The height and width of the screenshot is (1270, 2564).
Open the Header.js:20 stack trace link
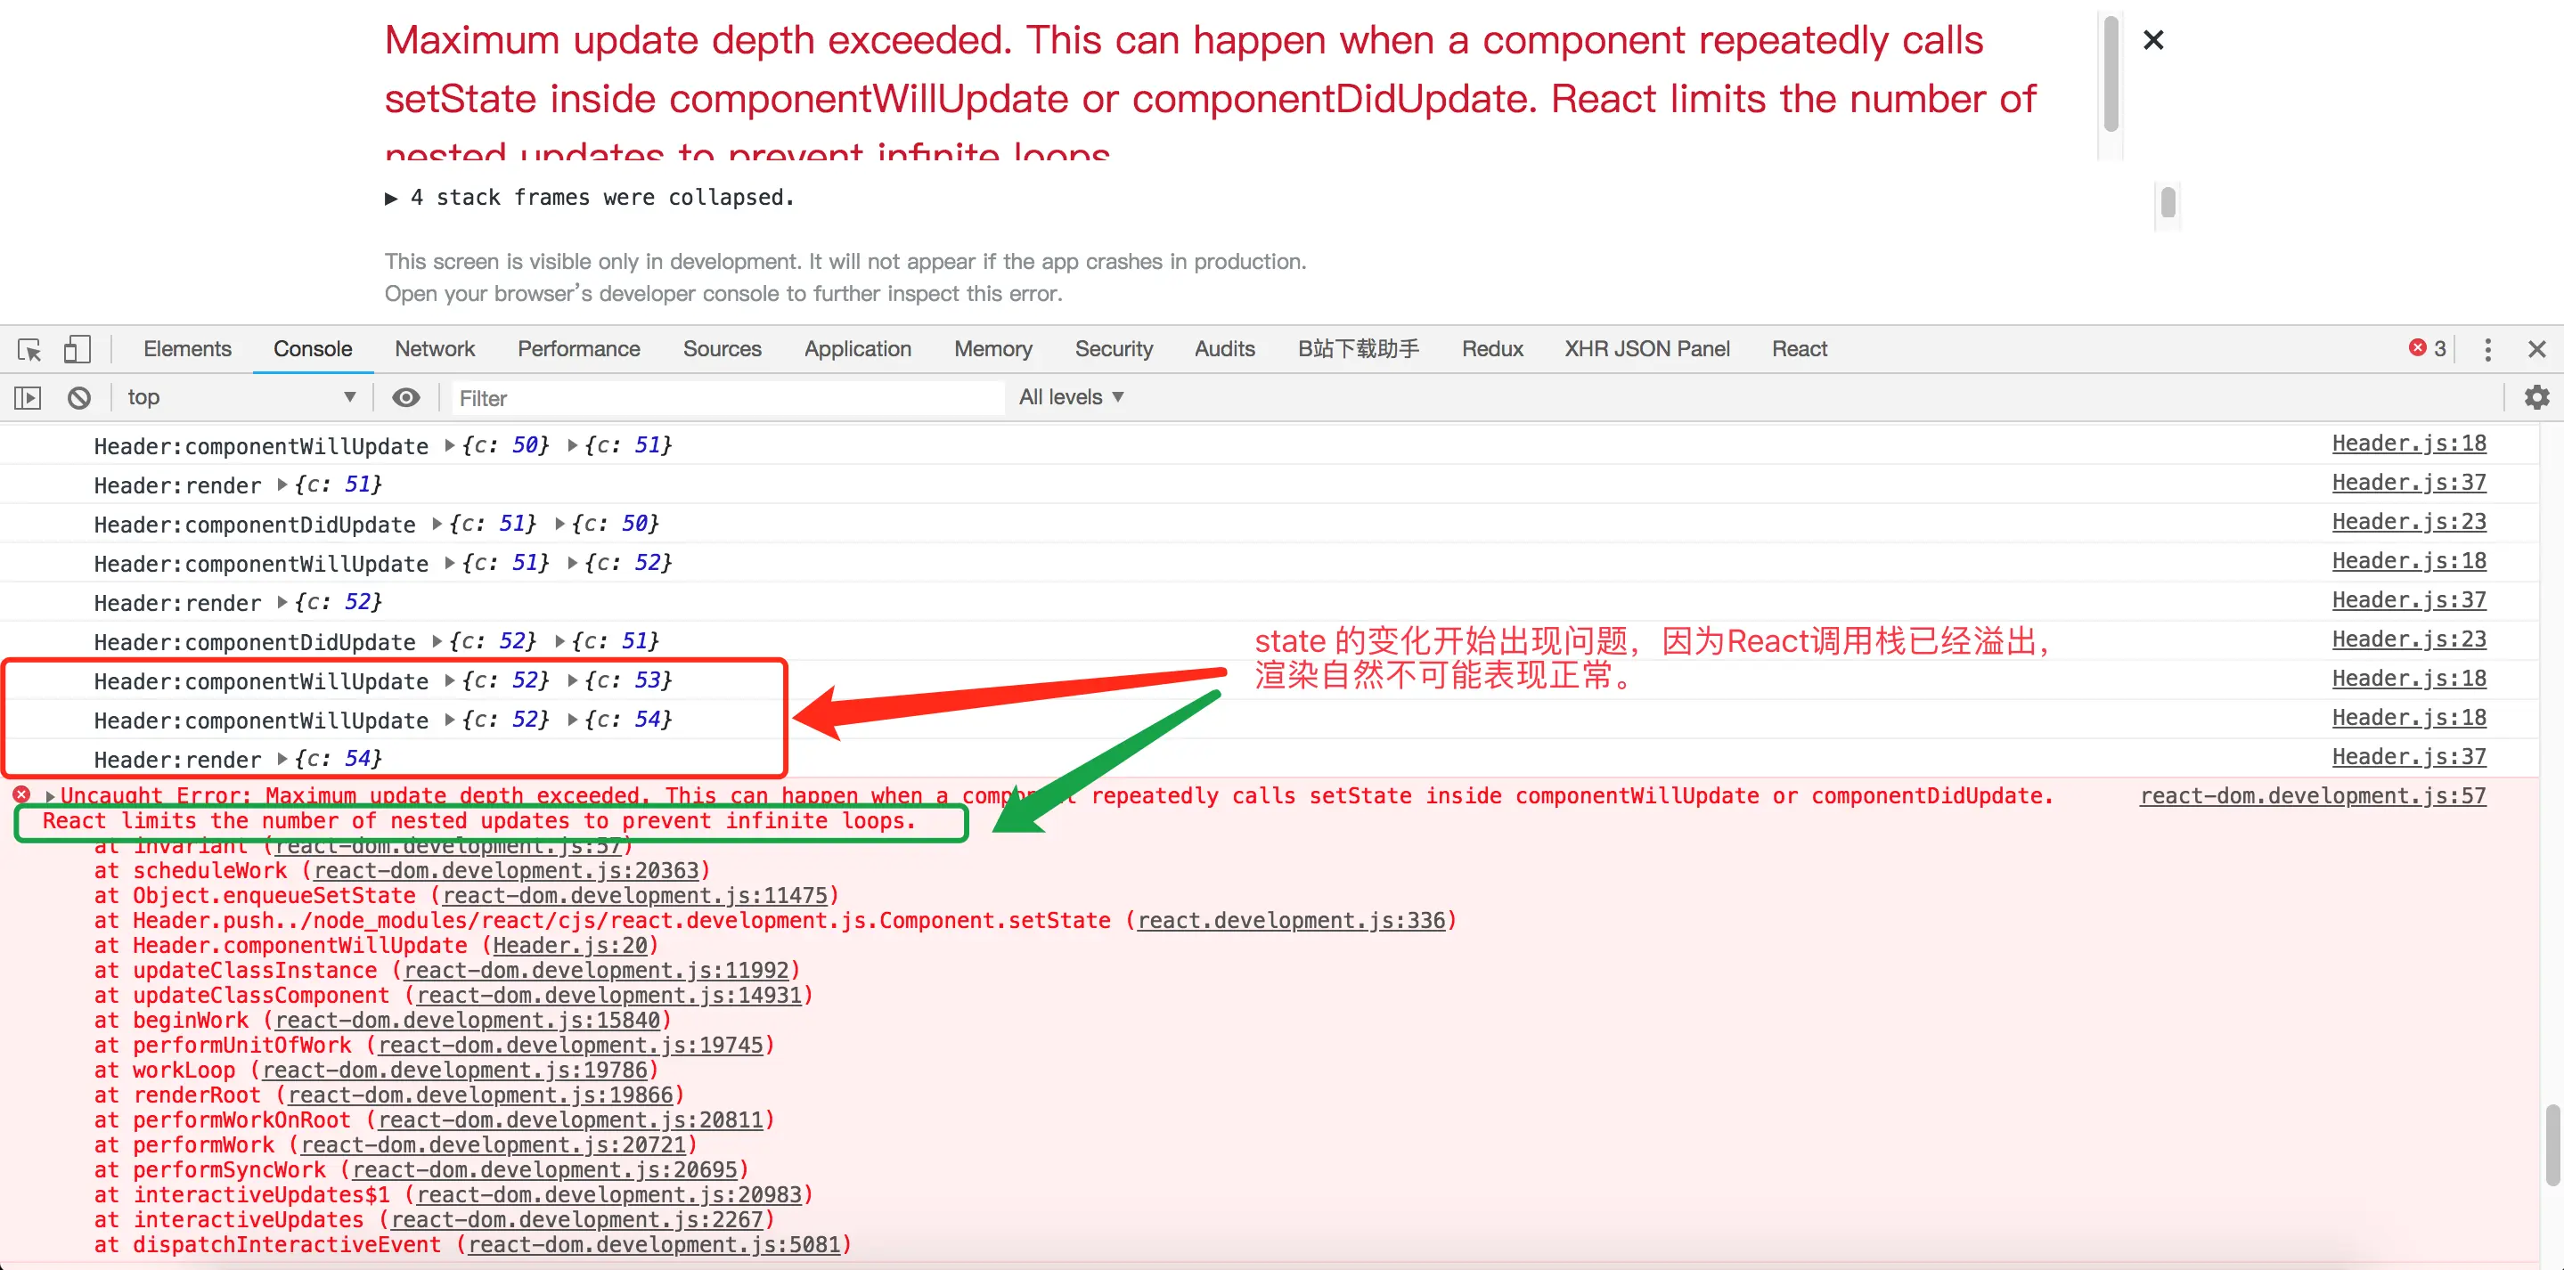point(569,946)
